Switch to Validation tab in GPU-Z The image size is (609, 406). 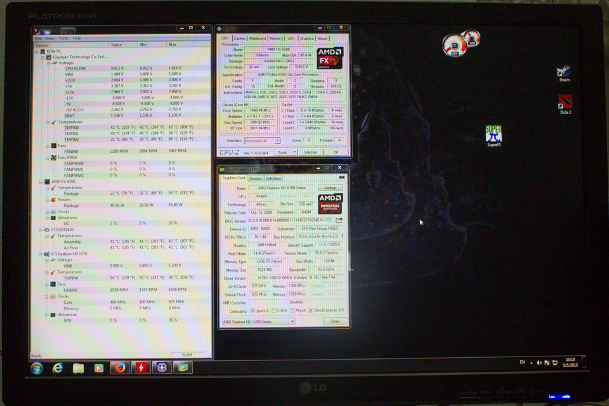pos(273,178)
